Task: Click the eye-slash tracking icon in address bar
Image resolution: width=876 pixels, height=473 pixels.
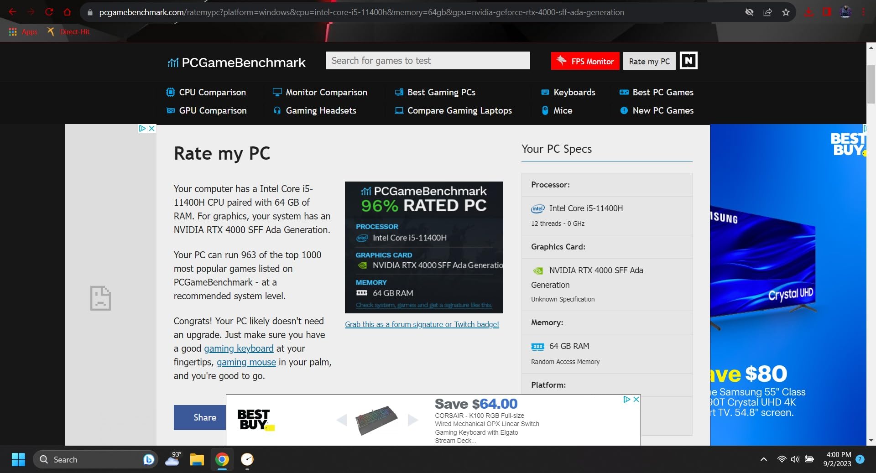Action: pyautogui.click(x=749, y=12)
